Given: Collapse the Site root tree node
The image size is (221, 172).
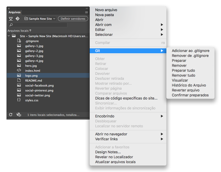Looking at the screenshot, I should tap(9, 36).
